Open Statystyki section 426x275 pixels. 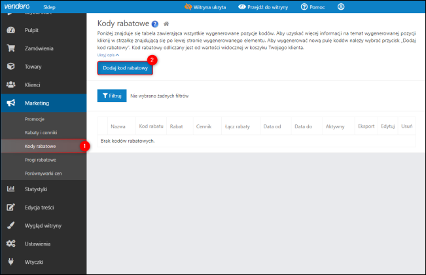[x=43, y=189]
